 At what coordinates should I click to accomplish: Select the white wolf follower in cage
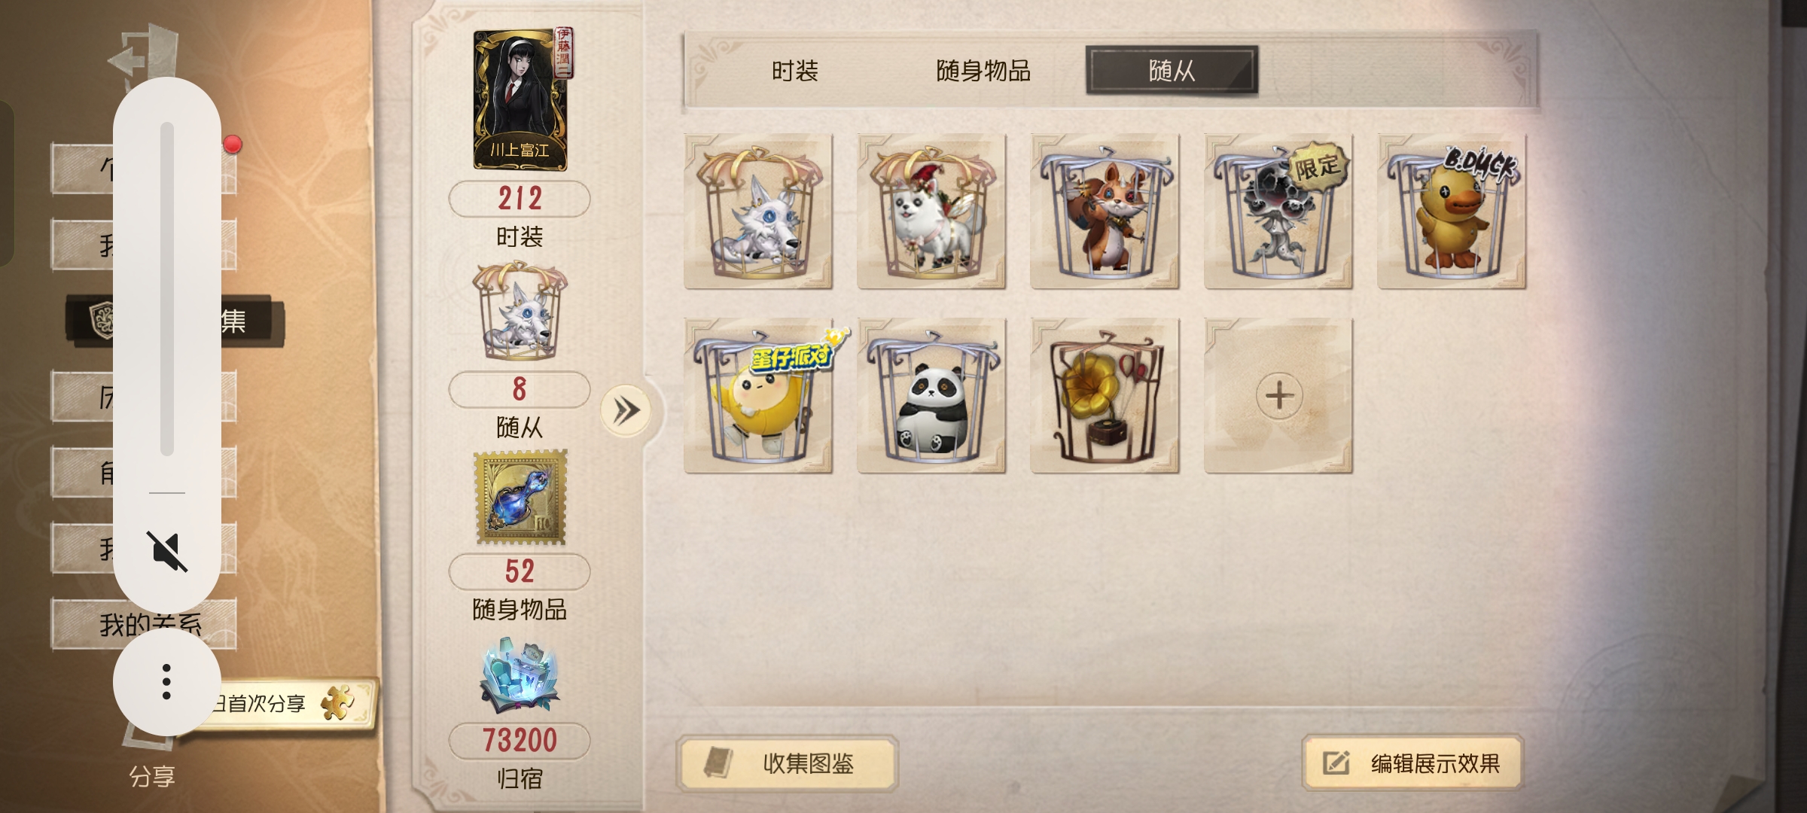coord(758,212)
